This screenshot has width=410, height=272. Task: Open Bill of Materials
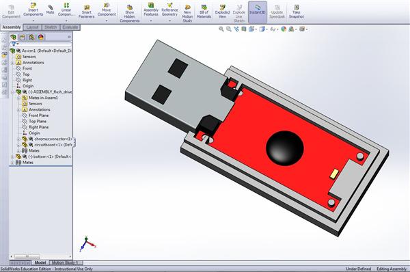coord(204,8)
